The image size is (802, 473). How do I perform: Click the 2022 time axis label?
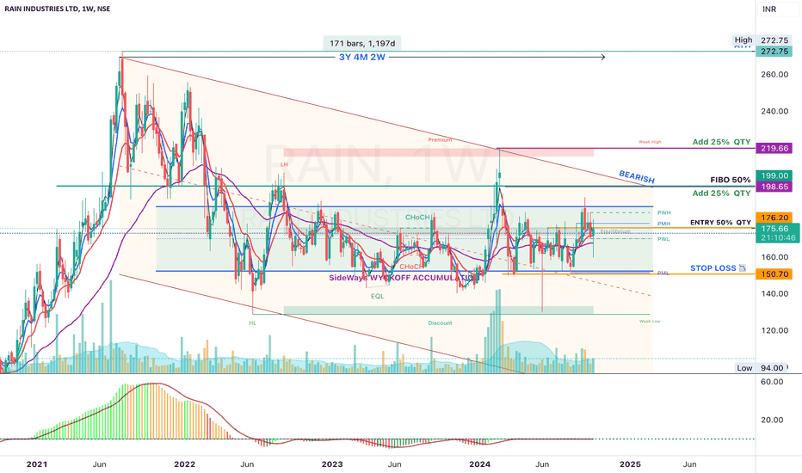(185, 464)
